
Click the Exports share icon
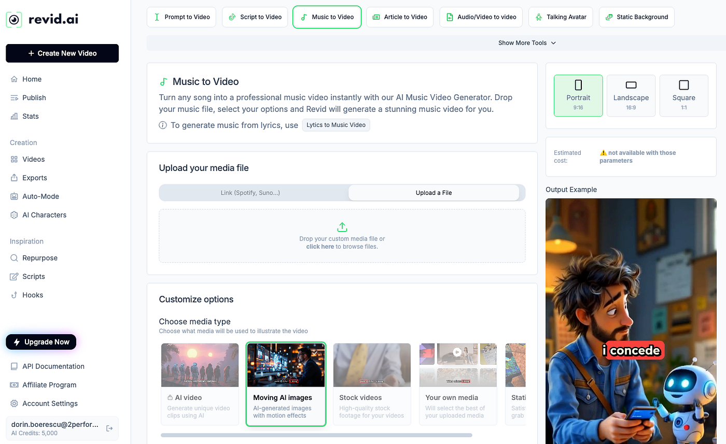pos(14,178)
